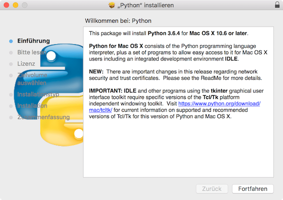Click the "NEW:" bold label

click(x=96, y=72)
